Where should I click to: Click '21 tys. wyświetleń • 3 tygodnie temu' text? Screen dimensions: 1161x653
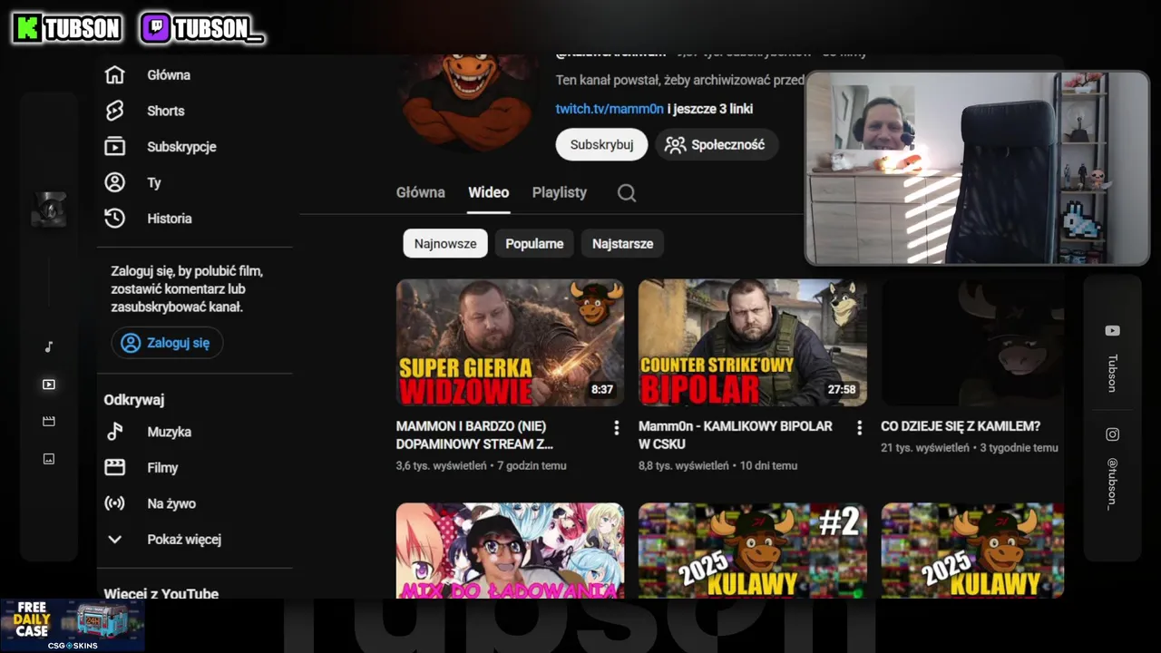click(970, 447)
